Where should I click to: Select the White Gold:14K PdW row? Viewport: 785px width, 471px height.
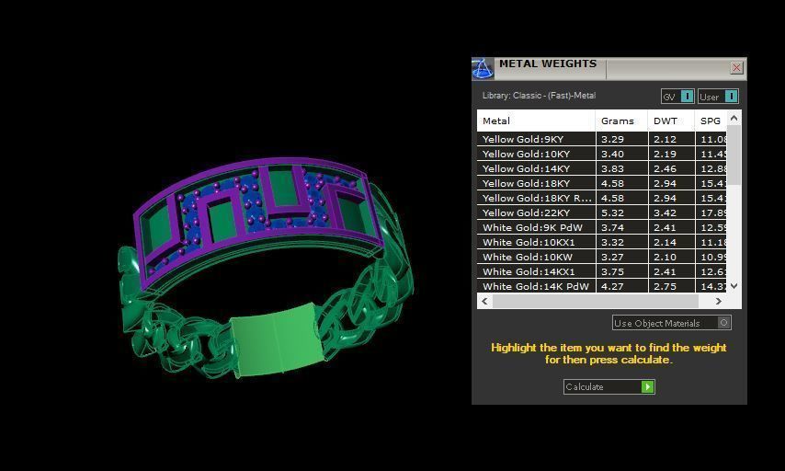(x=602, y=286)
